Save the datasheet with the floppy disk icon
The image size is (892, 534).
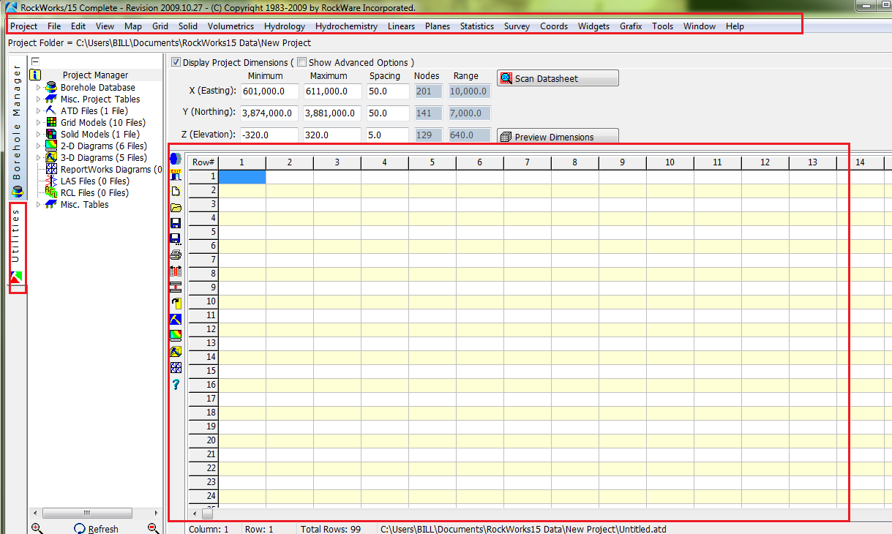(x=176, y=223)
